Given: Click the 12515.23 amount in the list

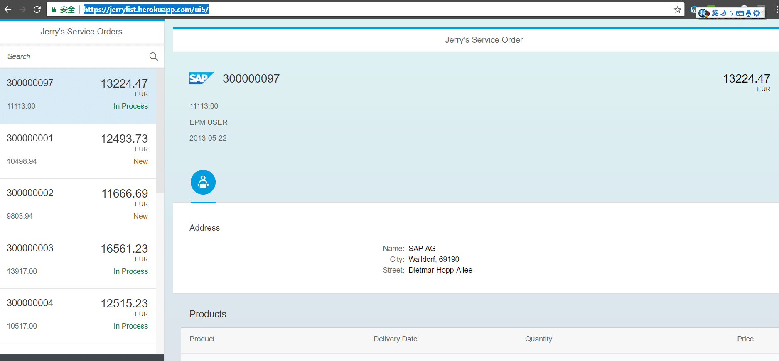Looking at the screenshot, I should point(124,303).
